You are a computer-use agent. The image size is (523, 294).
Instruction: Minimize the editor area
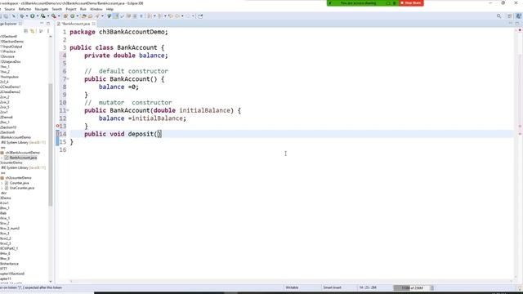[x=510, y=24]
